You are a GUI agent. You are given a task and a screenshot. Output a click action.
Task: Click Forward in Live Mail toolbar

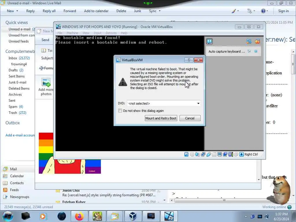point(70,11)
